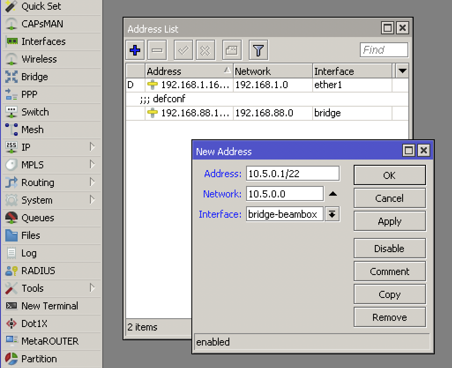This screenshot has height=368, width=452.
Task: Add a new address with the plus icon
Action: click(x=134, y=50)
